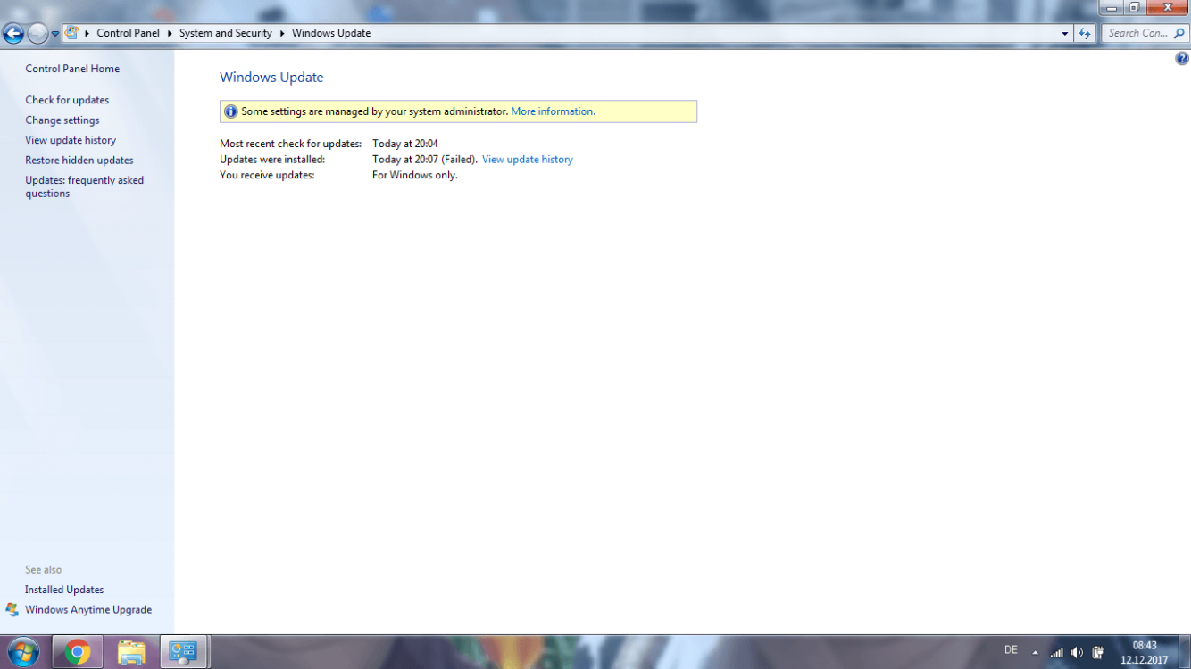Click the Show desktop strip
This screenshot has width=1191, height=669.
point(1185,652)
